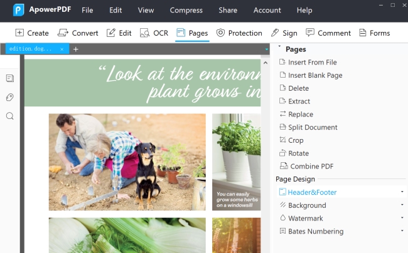Image resolution: width=408 pixels, height=253 pixels.
Task: Open the Compress menu
Action: [x=186, y=11]
